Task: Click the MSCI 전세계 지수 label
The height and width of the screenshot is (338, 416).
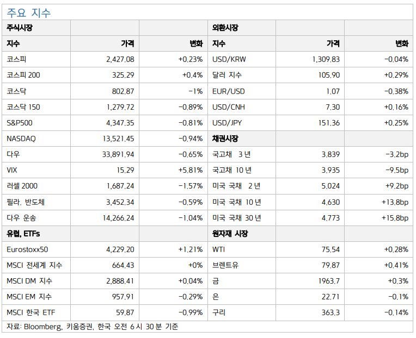Action: pos(34,265)
